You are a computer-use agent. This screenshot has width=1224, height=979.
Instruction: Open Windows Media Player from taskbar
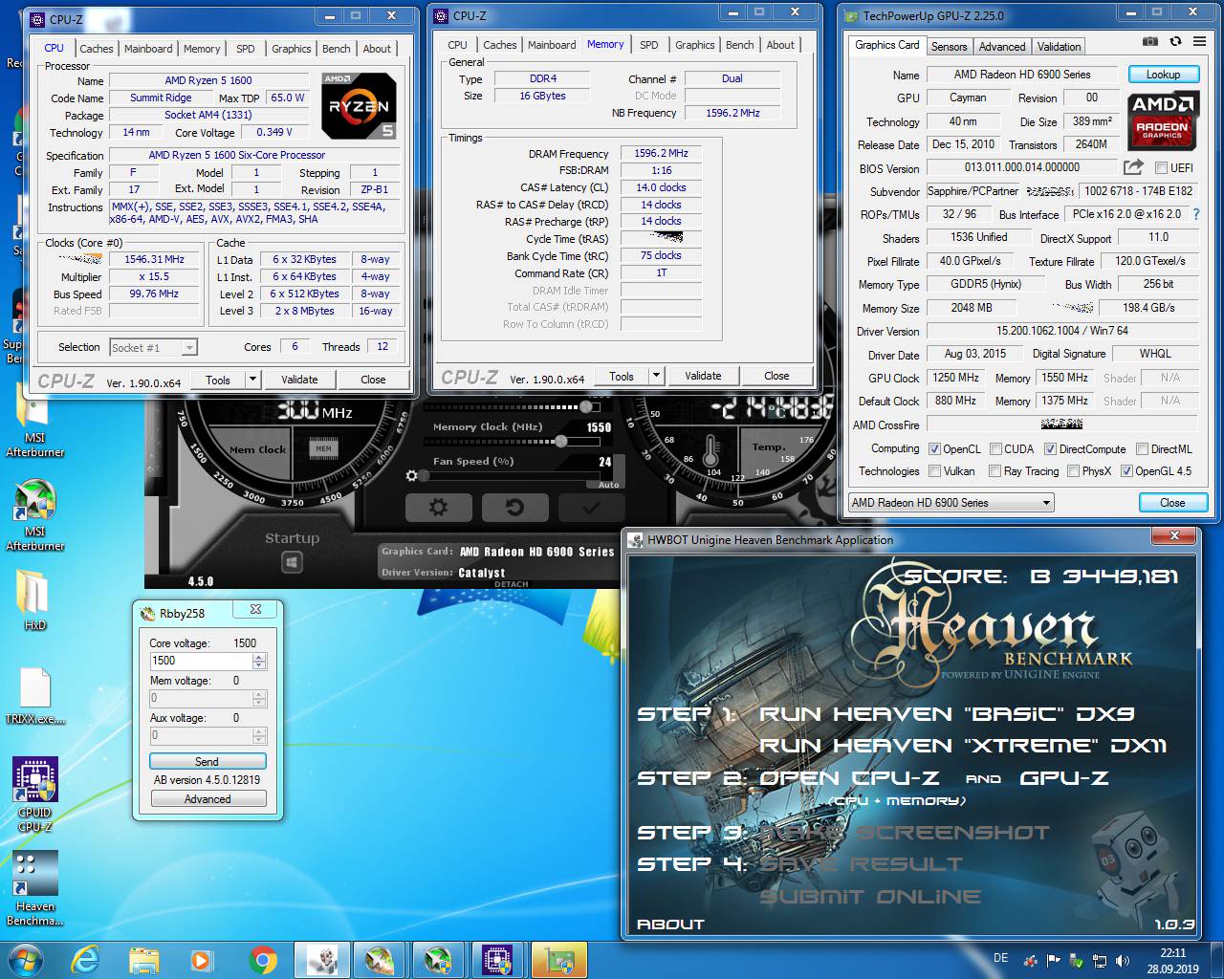(202, 959)
